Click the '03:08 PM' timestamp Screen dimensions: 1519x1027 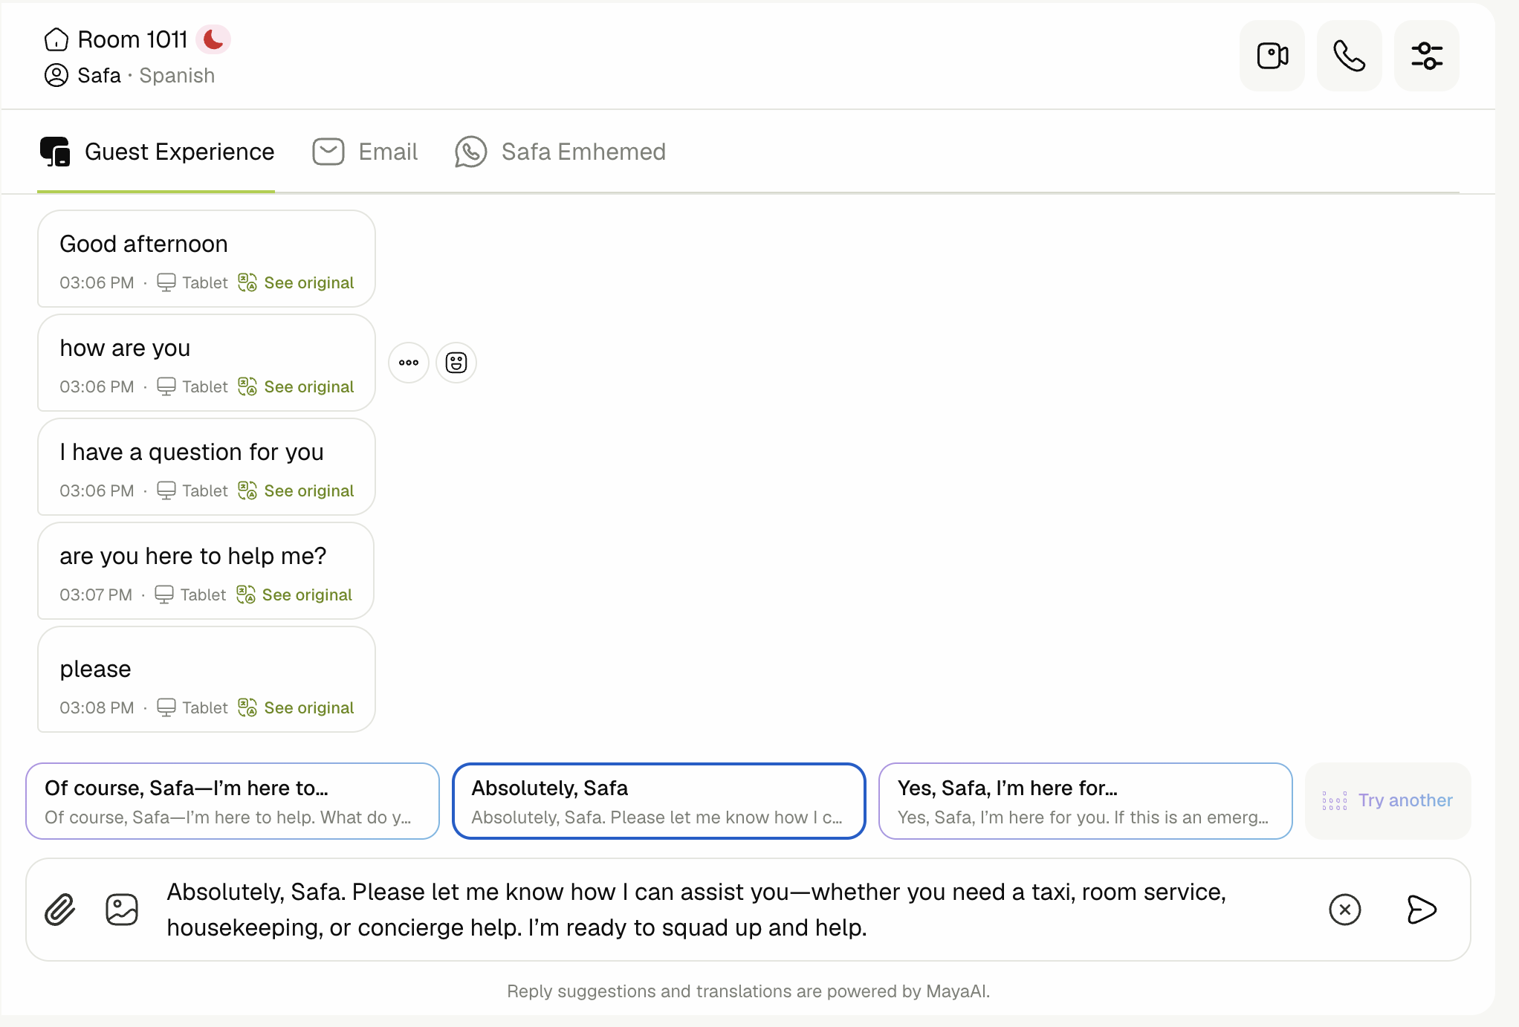[x=97, y=707]
